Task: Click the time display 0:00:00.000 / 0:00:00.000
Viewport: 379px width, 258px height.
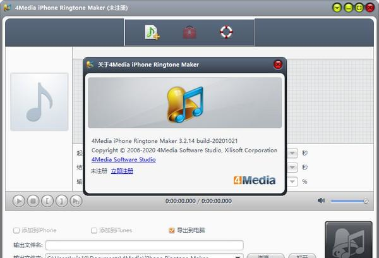Action: tap(198, 201)
